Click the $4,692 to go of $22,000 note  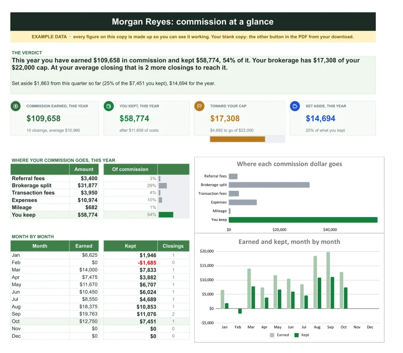coord(231,130)
